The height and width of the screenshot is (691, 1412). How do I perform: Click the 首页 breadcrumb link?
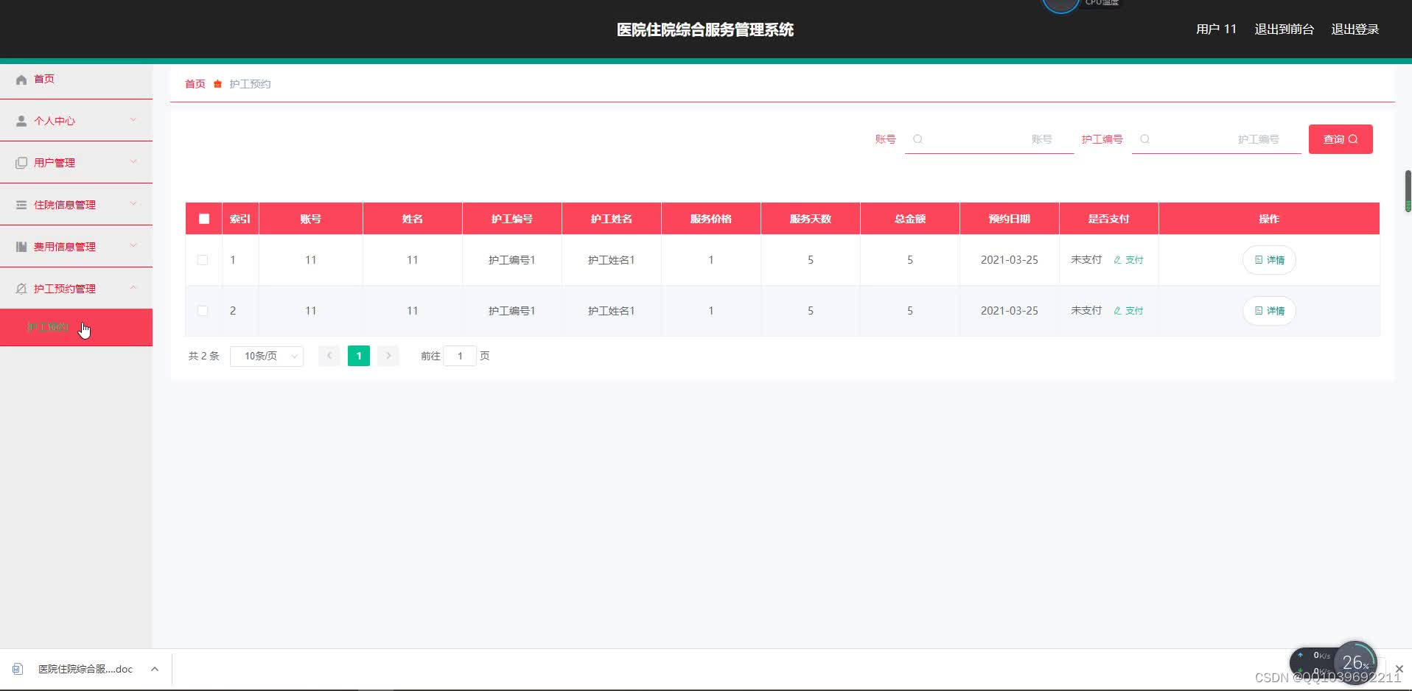coord(195,84)
